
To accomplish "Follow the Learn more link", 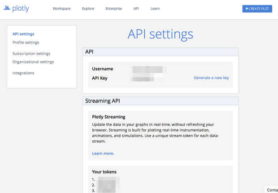I will pyautogui.click(x=103, y=154).
